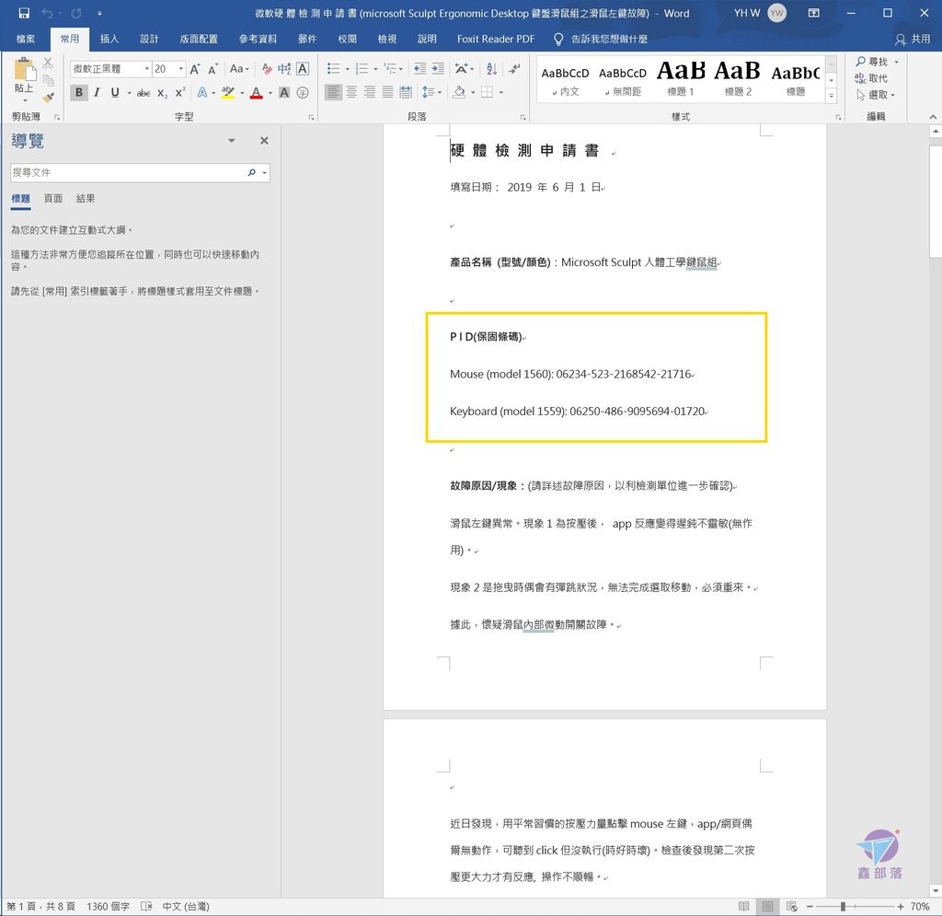The width and height of the screenshot is (942, 916).
Task: Open the line spacing dropdown
Action: (432, 93)
